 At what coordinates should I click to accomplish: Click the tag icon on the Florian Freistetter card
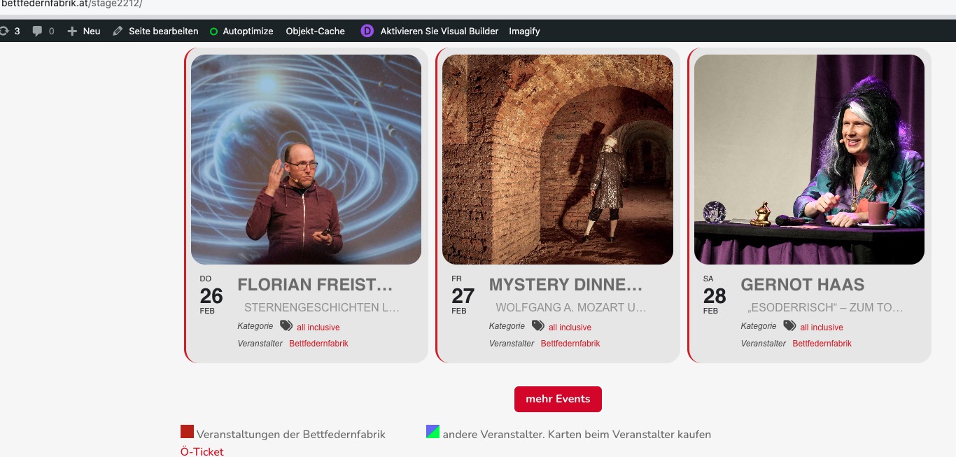coord(286,325)
